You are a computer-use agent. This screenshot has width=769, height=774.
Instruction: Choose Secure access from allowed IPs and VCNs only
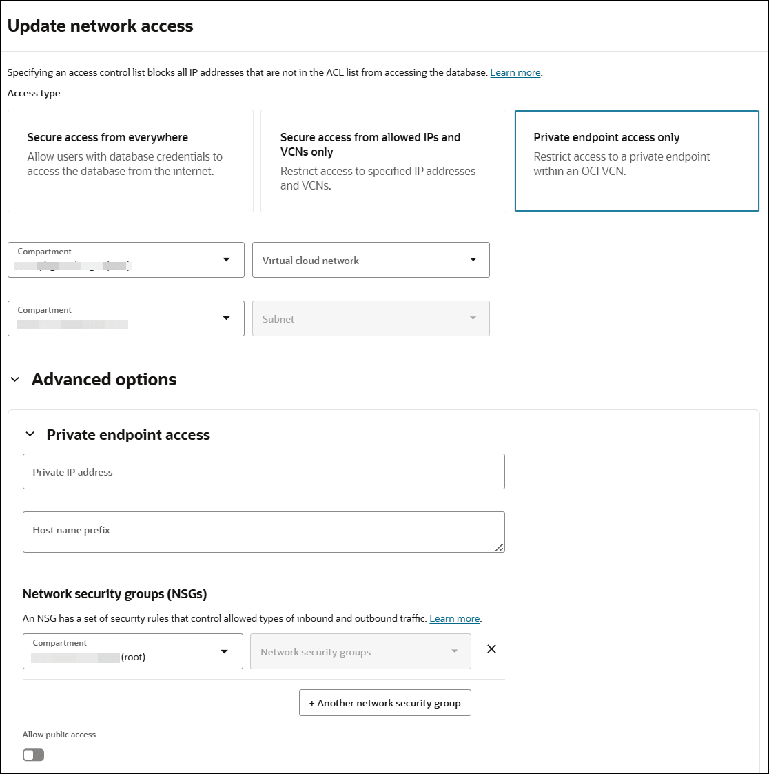click(x=383, y=161)
